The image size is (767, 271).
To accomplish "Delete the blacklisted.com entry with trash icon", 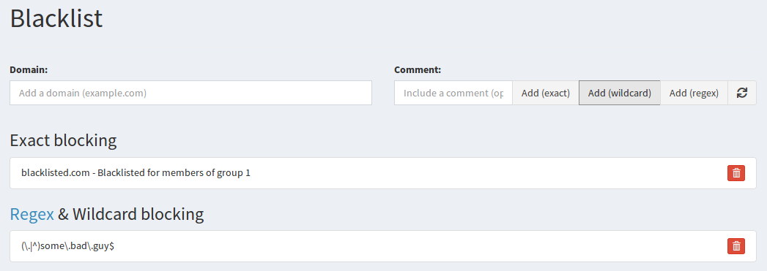I will (x=736, y=173).
